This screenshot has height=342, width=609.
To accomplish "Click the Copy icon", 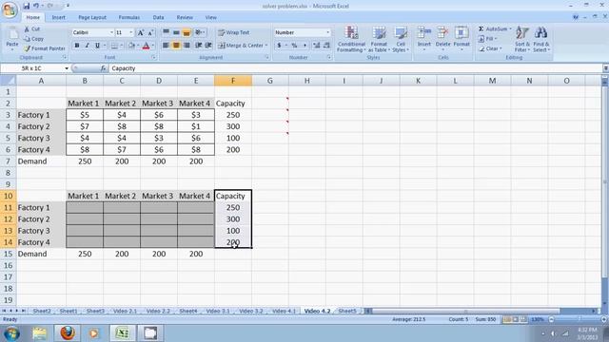I will 33,39.
